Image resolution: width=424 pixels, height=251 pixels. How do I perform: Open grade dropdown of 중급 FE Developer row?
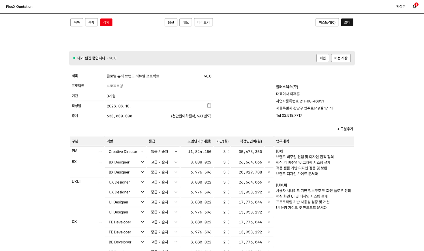pyautogui.click(x=164, y=232)
